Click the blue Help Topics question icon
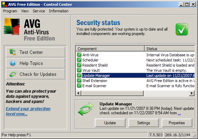 13,63
